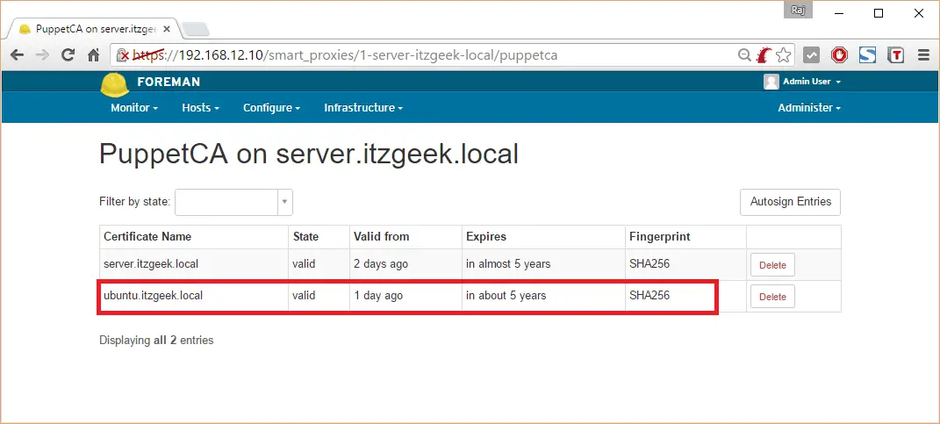Expand the Admin User dropdown
This screenshot has height=424, width=940.
[812, 82]
